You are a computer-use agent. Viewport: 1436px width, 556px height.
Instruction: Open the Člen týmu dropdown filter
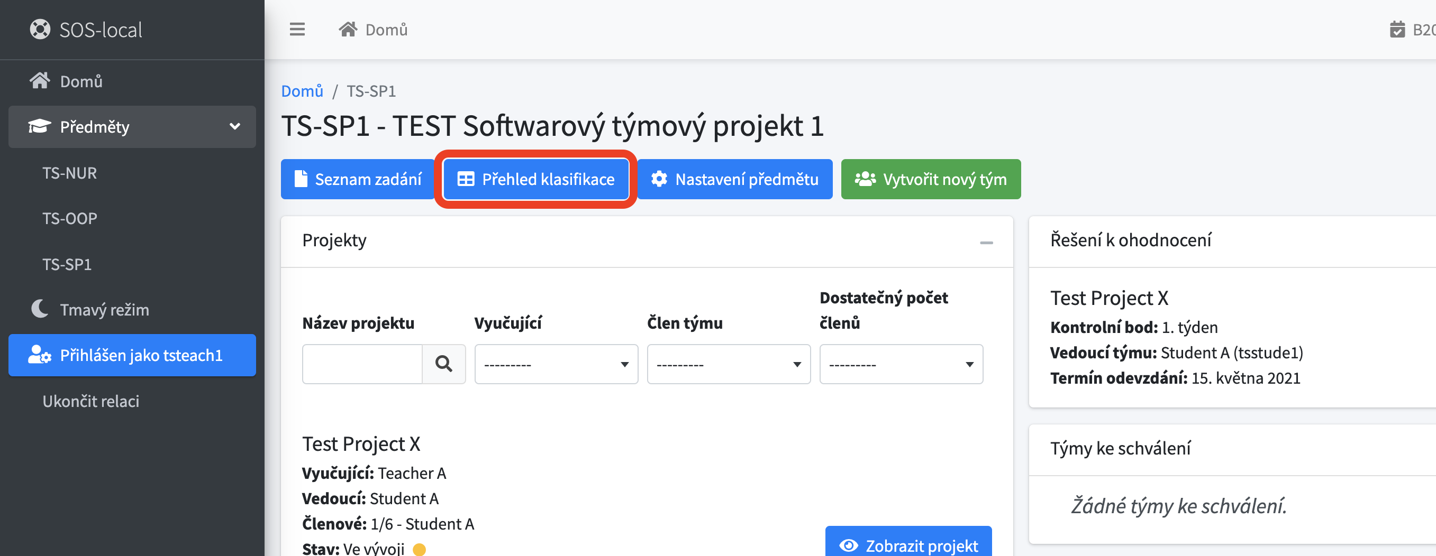[x=729, y=364]
